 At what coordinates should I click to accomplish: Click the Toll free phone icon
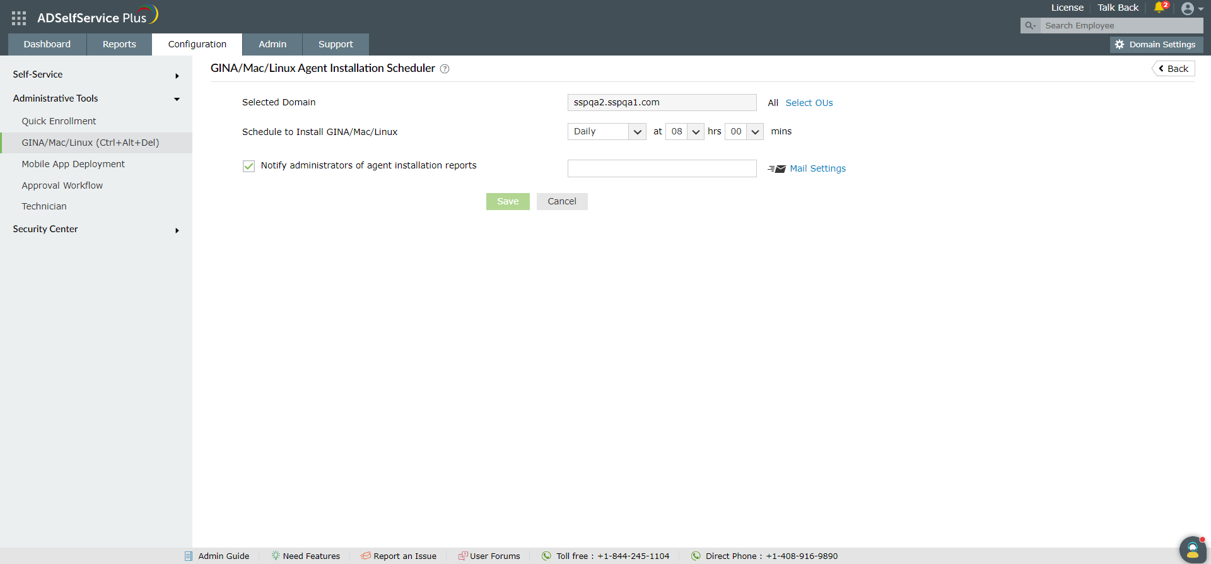click(546, 556)
